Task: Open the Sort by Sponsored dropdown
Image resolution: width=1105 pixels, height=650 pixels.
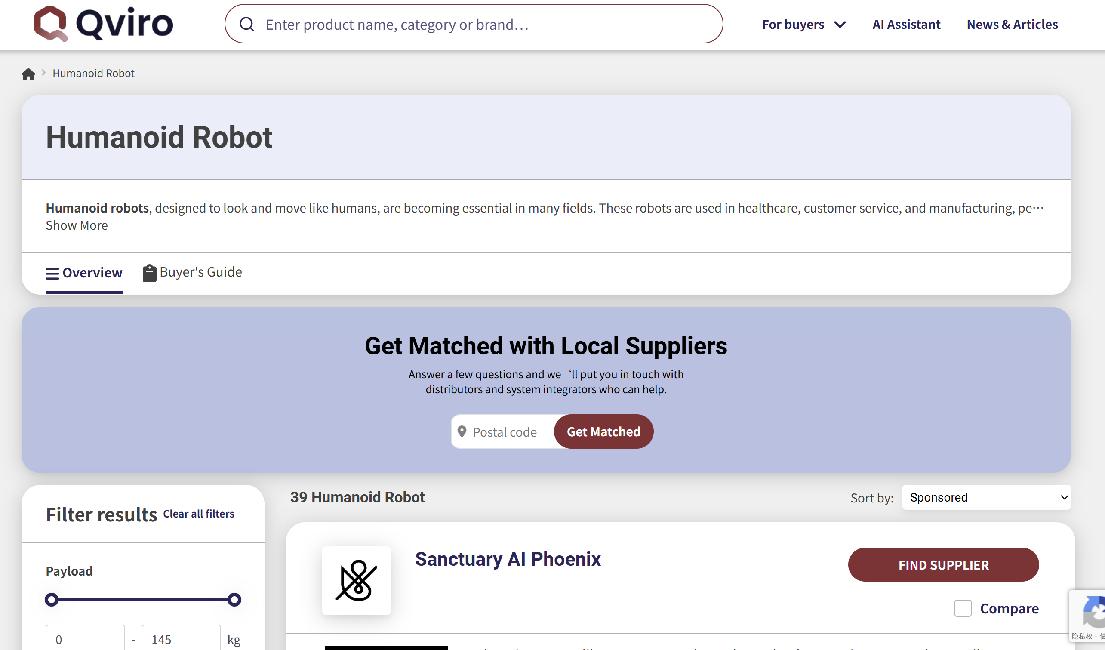Action: (x=986, y=497)
